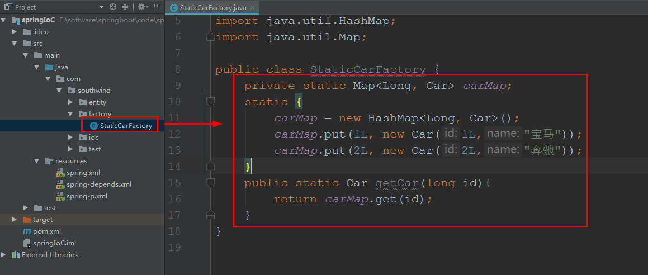Click the StaticCarFactory class name in code
The image size is (648, 275).
[x=368, y=69]
